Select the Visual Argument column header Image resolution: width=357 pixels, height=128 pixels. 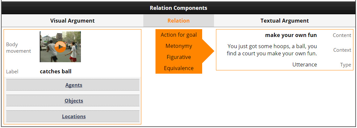pos(72,21)
